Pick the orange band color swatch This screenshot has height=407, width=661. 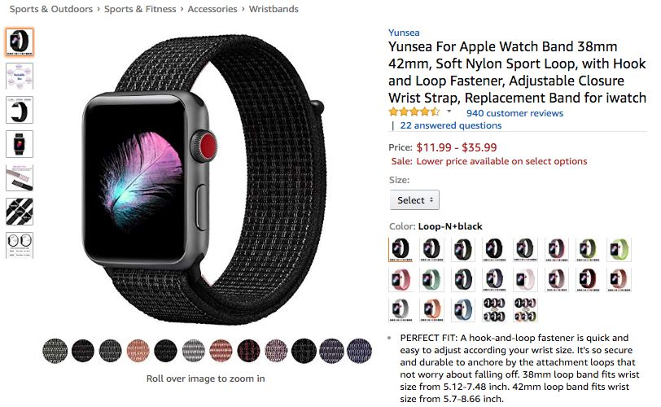pos(431,310)
